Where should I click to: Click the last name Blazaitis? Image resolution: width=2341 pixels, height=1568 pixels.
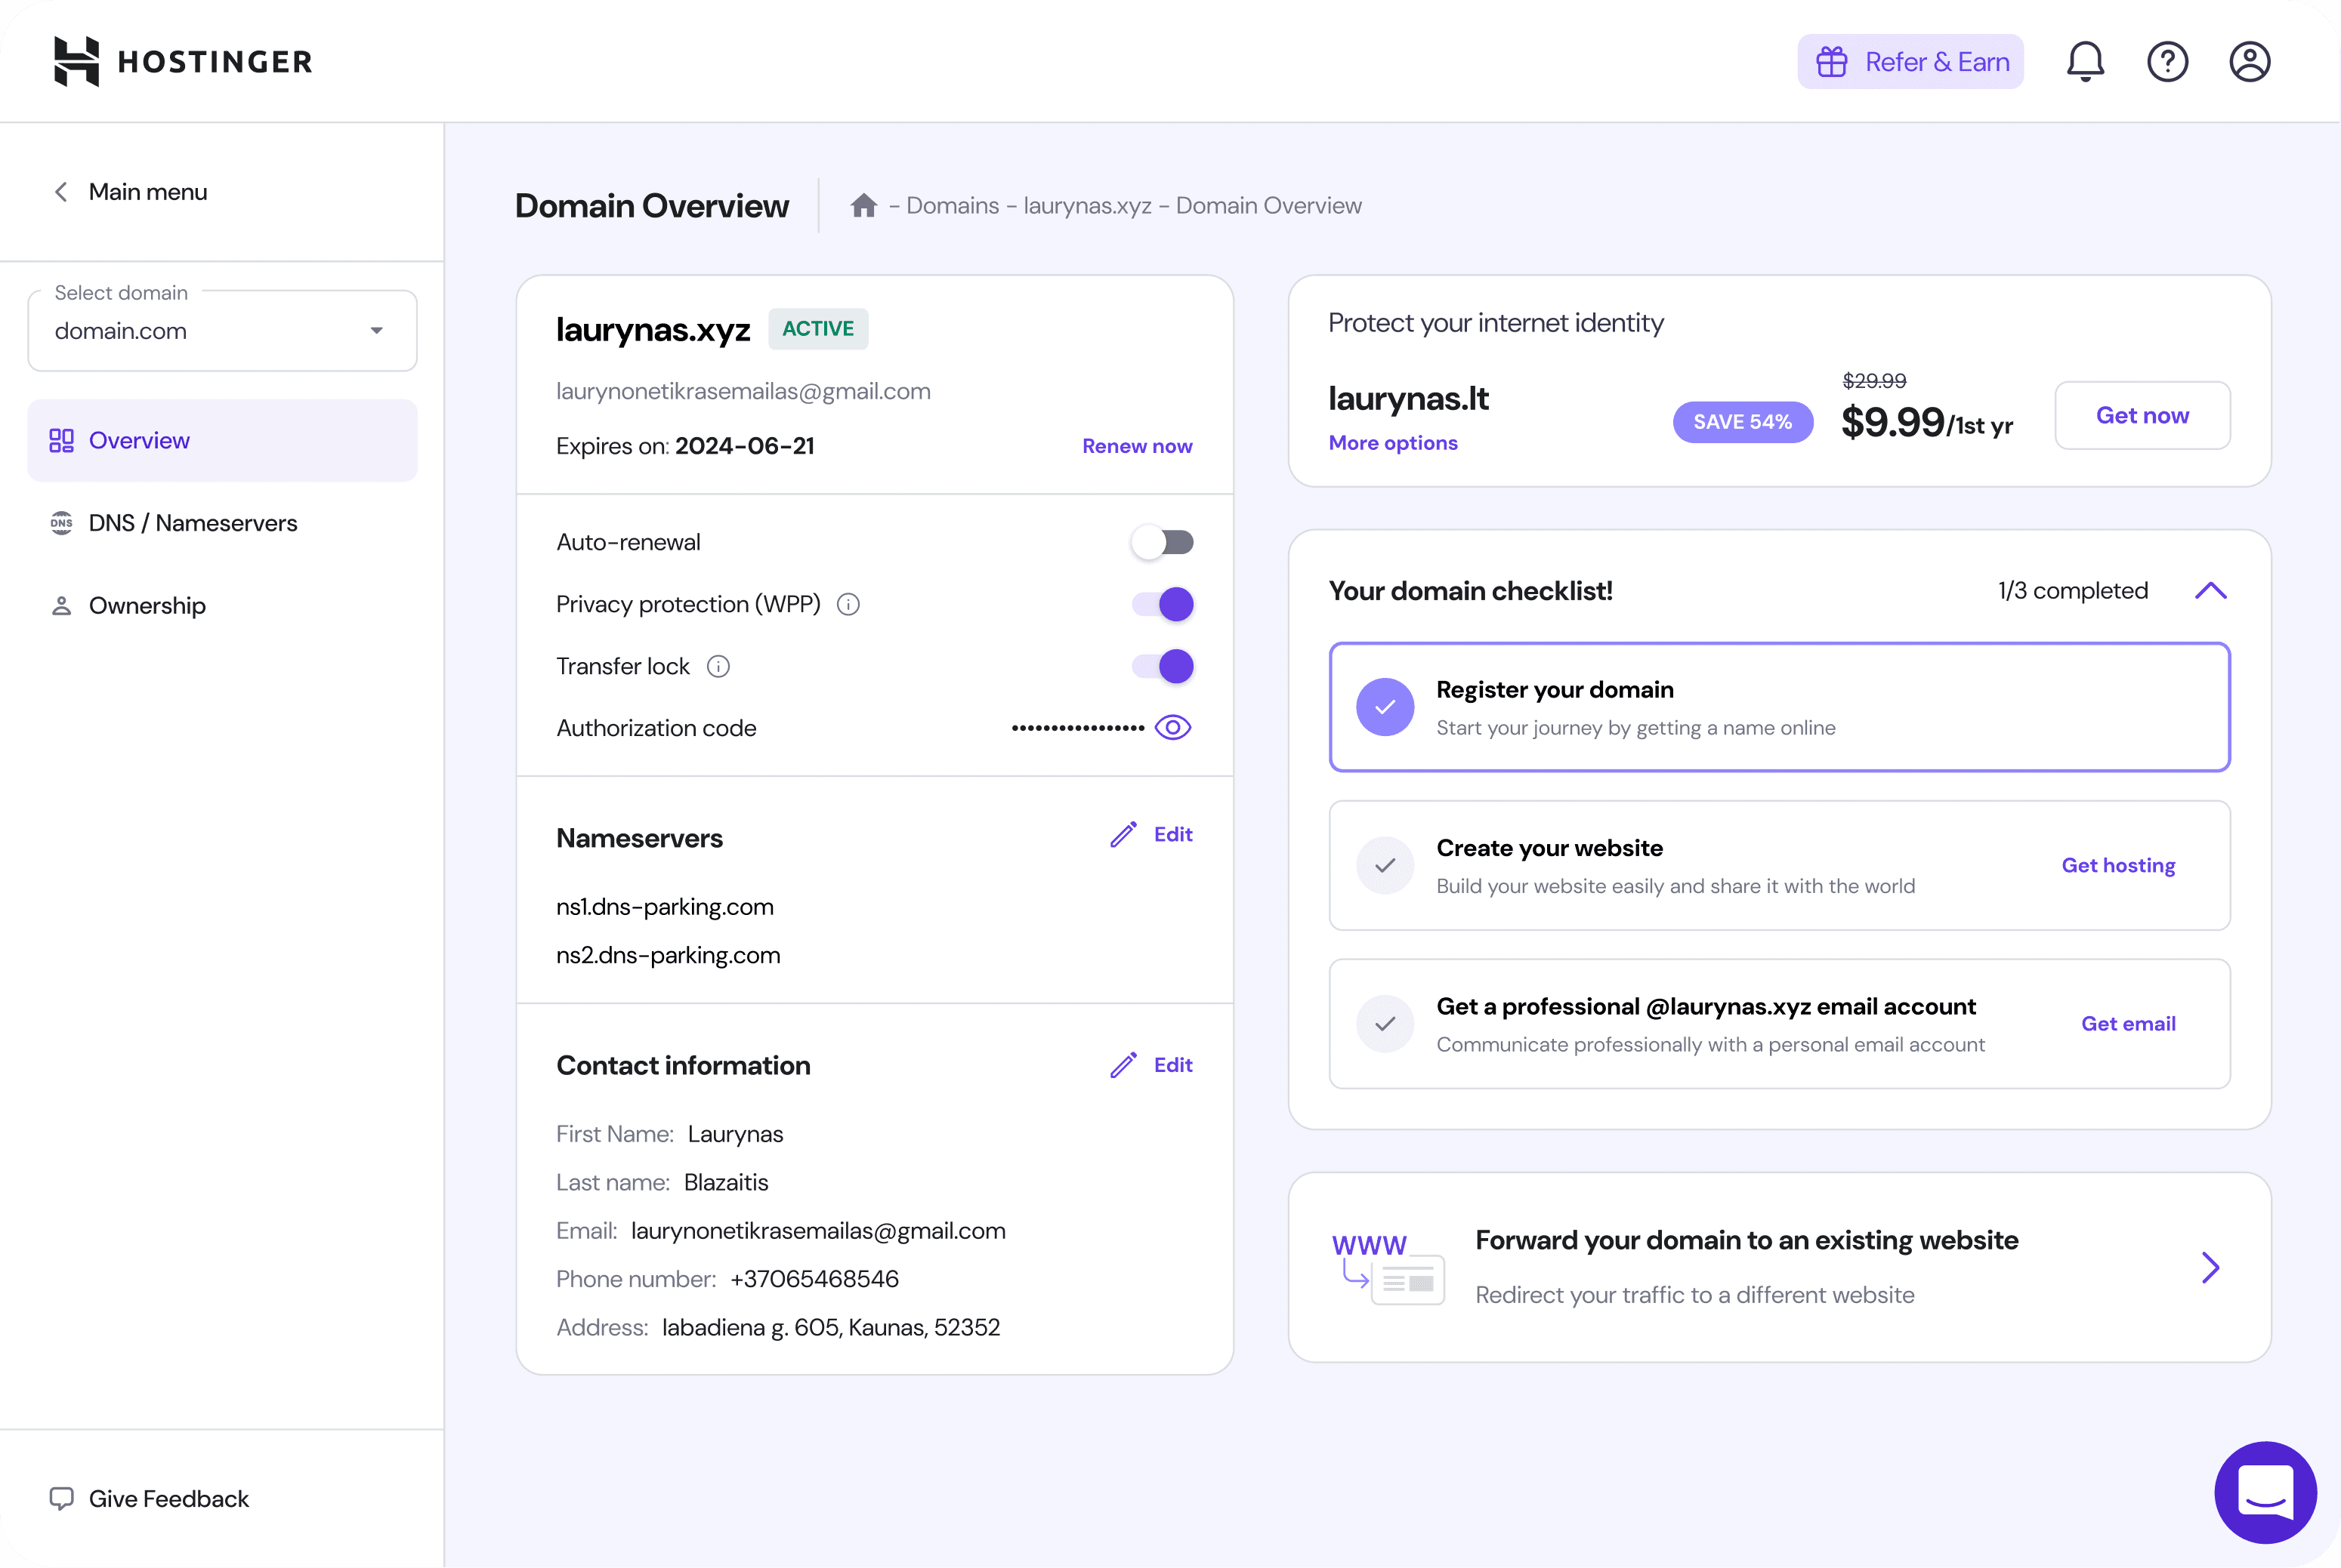click(726, 1182)
